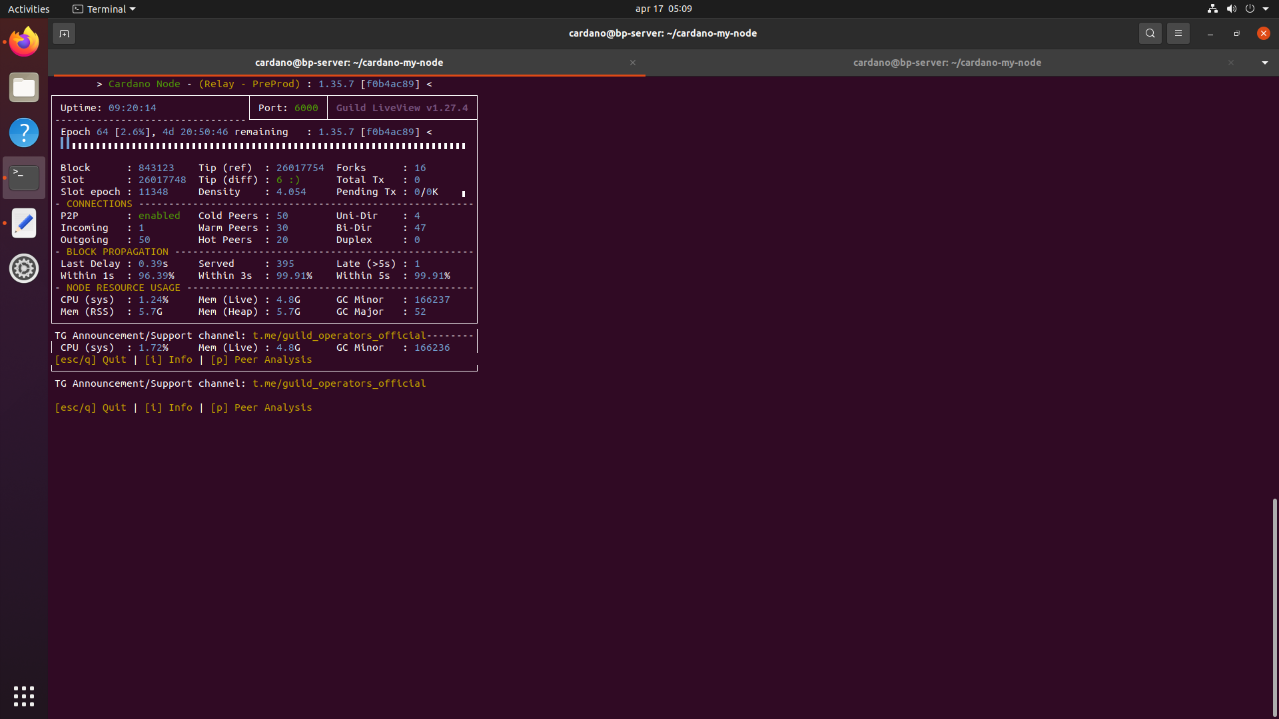The width and height of the screenshot is (1279, 719).
Task: Expand the terminal tab list dropdown arrow
Action: pos(1264,63)
